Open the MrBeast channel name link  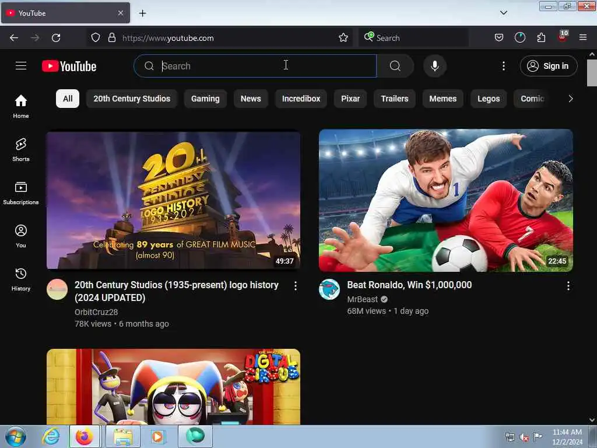click(x=363, y=299)
